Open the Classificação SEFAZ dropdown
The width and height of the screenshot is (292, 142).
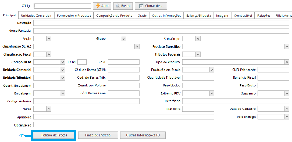[137, 46]
